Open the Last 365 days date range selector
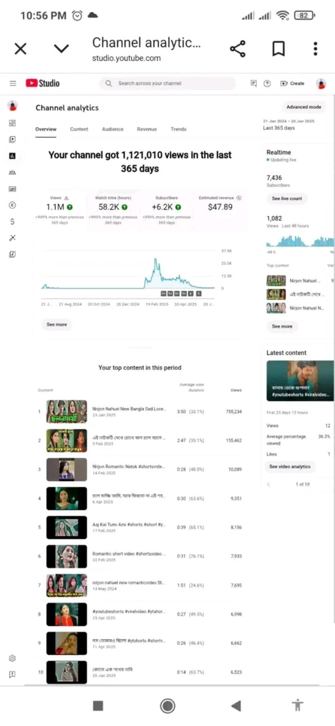335x726 pixels. coord(289,125)
